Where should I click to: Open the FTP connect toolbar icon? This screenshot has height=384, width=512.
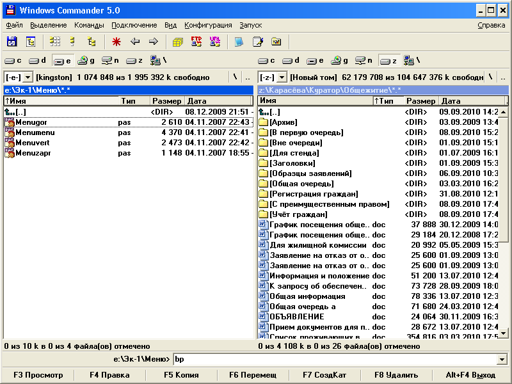196,42
